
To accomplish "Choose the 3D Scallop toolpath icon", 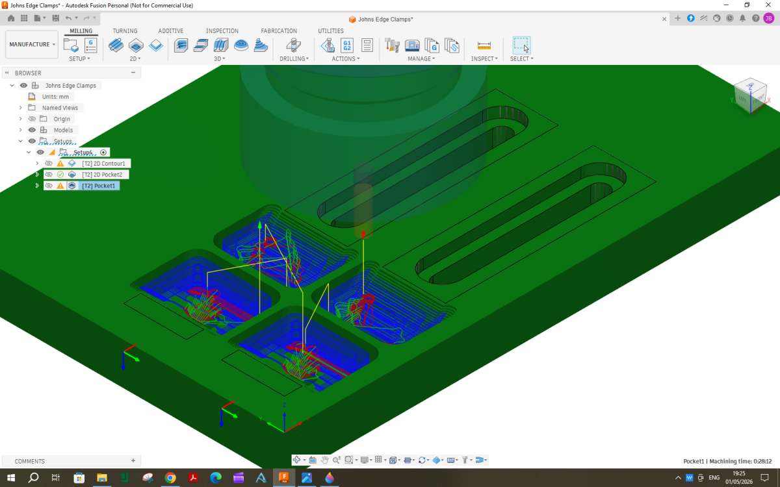I will 241,45.
